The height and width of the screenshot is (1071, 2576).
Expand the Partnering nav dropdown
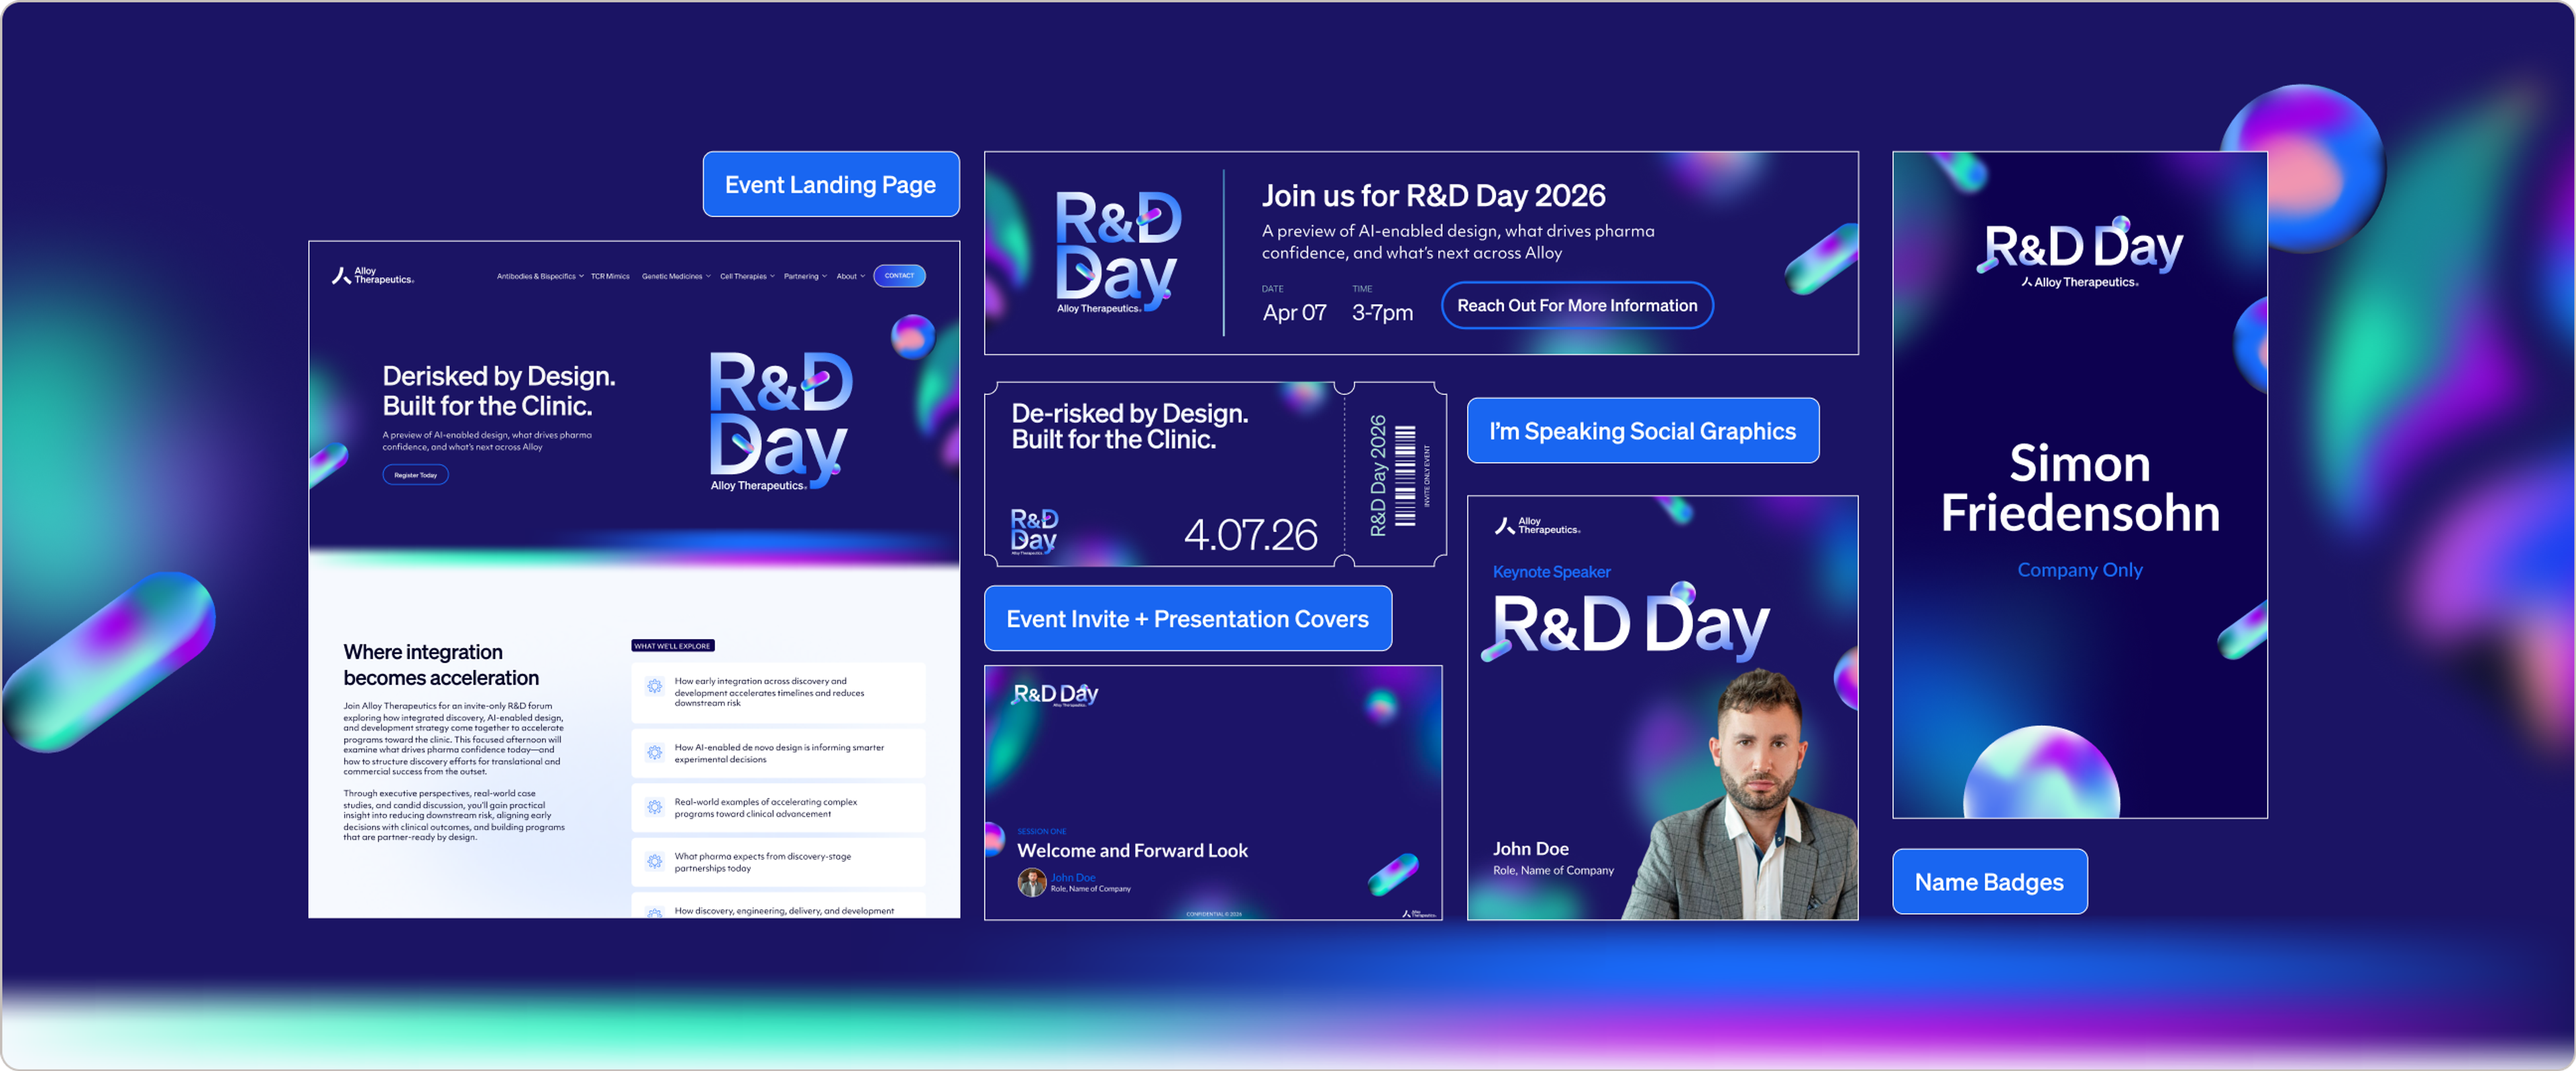point(805,276)
